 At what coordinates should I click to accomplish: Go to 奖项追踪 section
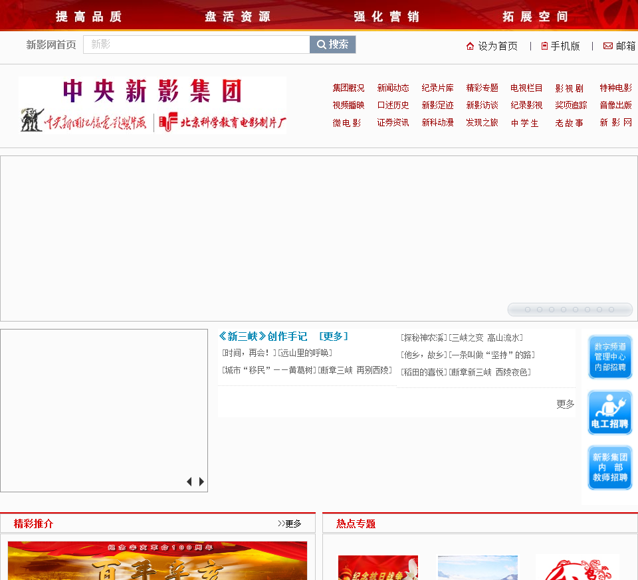[571, 106]
